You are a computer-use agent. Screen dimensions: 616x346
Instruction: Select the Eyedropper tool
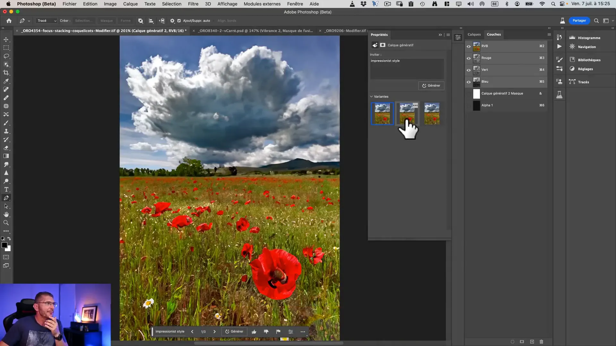(x=6, y=81)
